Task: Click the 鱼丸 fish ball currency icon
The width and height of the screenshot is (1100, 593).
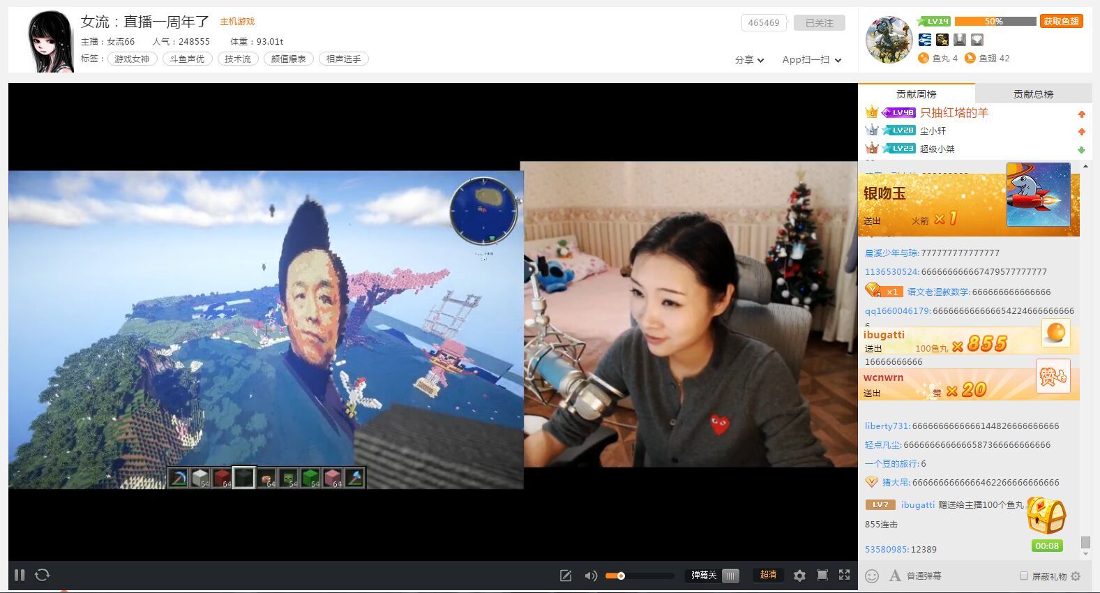Action: [924, 58]
